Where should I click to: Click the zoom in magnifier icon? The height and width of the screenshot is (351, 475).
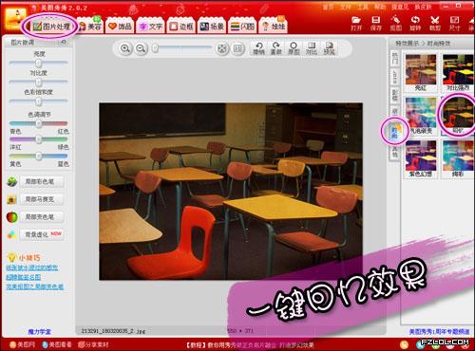[125, 48]
